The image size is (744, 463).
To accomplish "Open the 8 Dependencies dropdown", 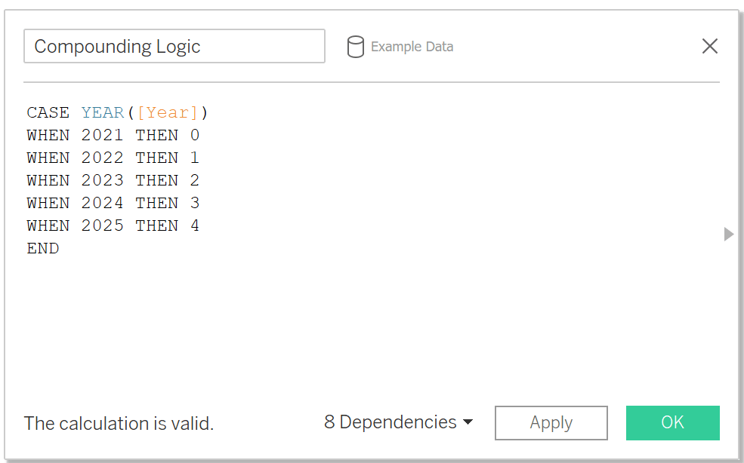I will tap(399, 422).
